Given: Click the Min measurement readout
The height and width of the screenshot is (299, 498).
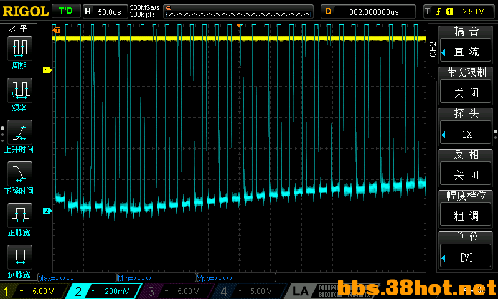Looking at the screenshot, I should [157, 278].
